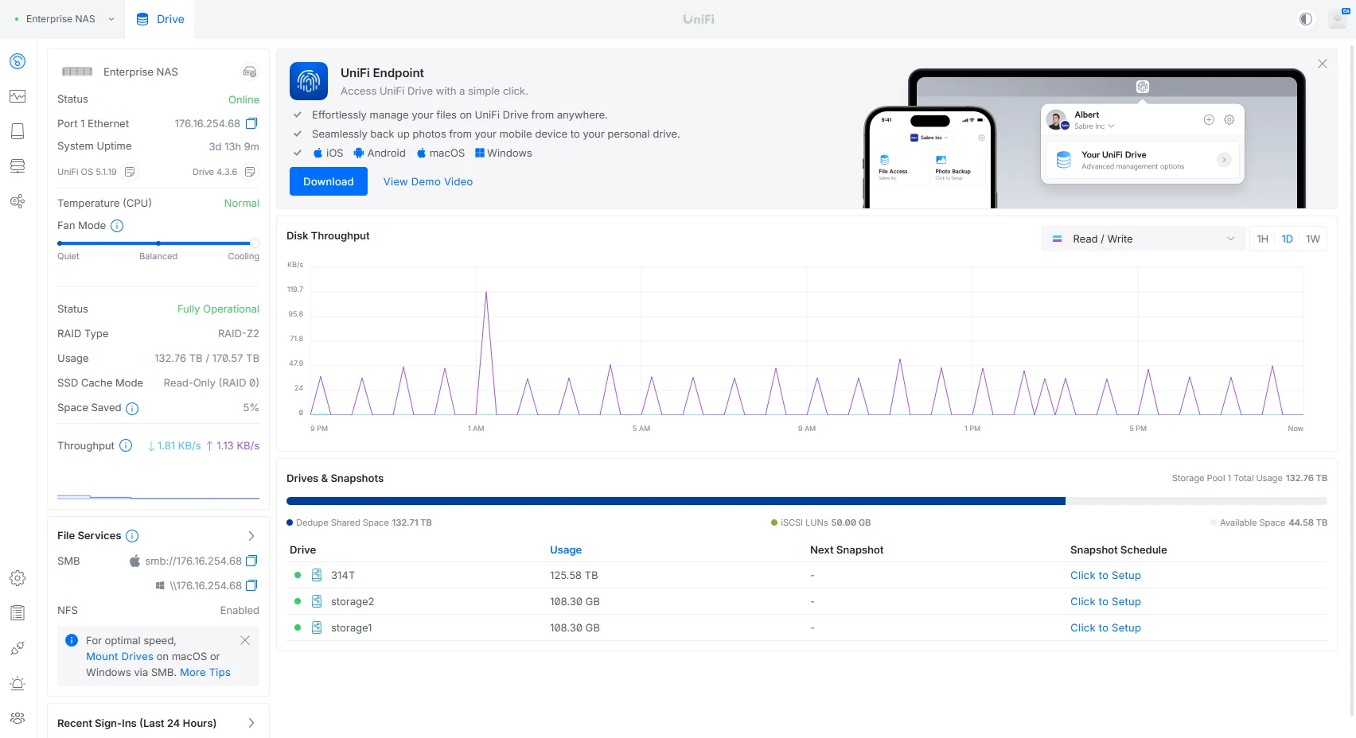Show File Services info tooltip
Screen dimensions: 1356x738
coord(132,536)
